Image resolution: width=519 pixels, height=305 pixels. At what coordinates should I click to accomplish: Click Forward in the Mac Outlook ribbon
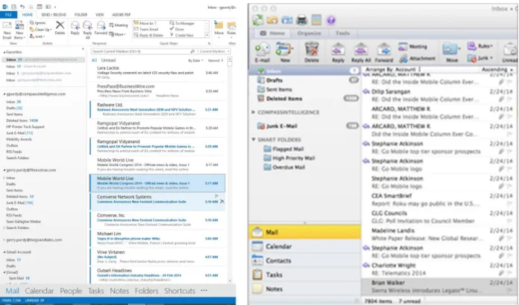(x=384, y=52)
